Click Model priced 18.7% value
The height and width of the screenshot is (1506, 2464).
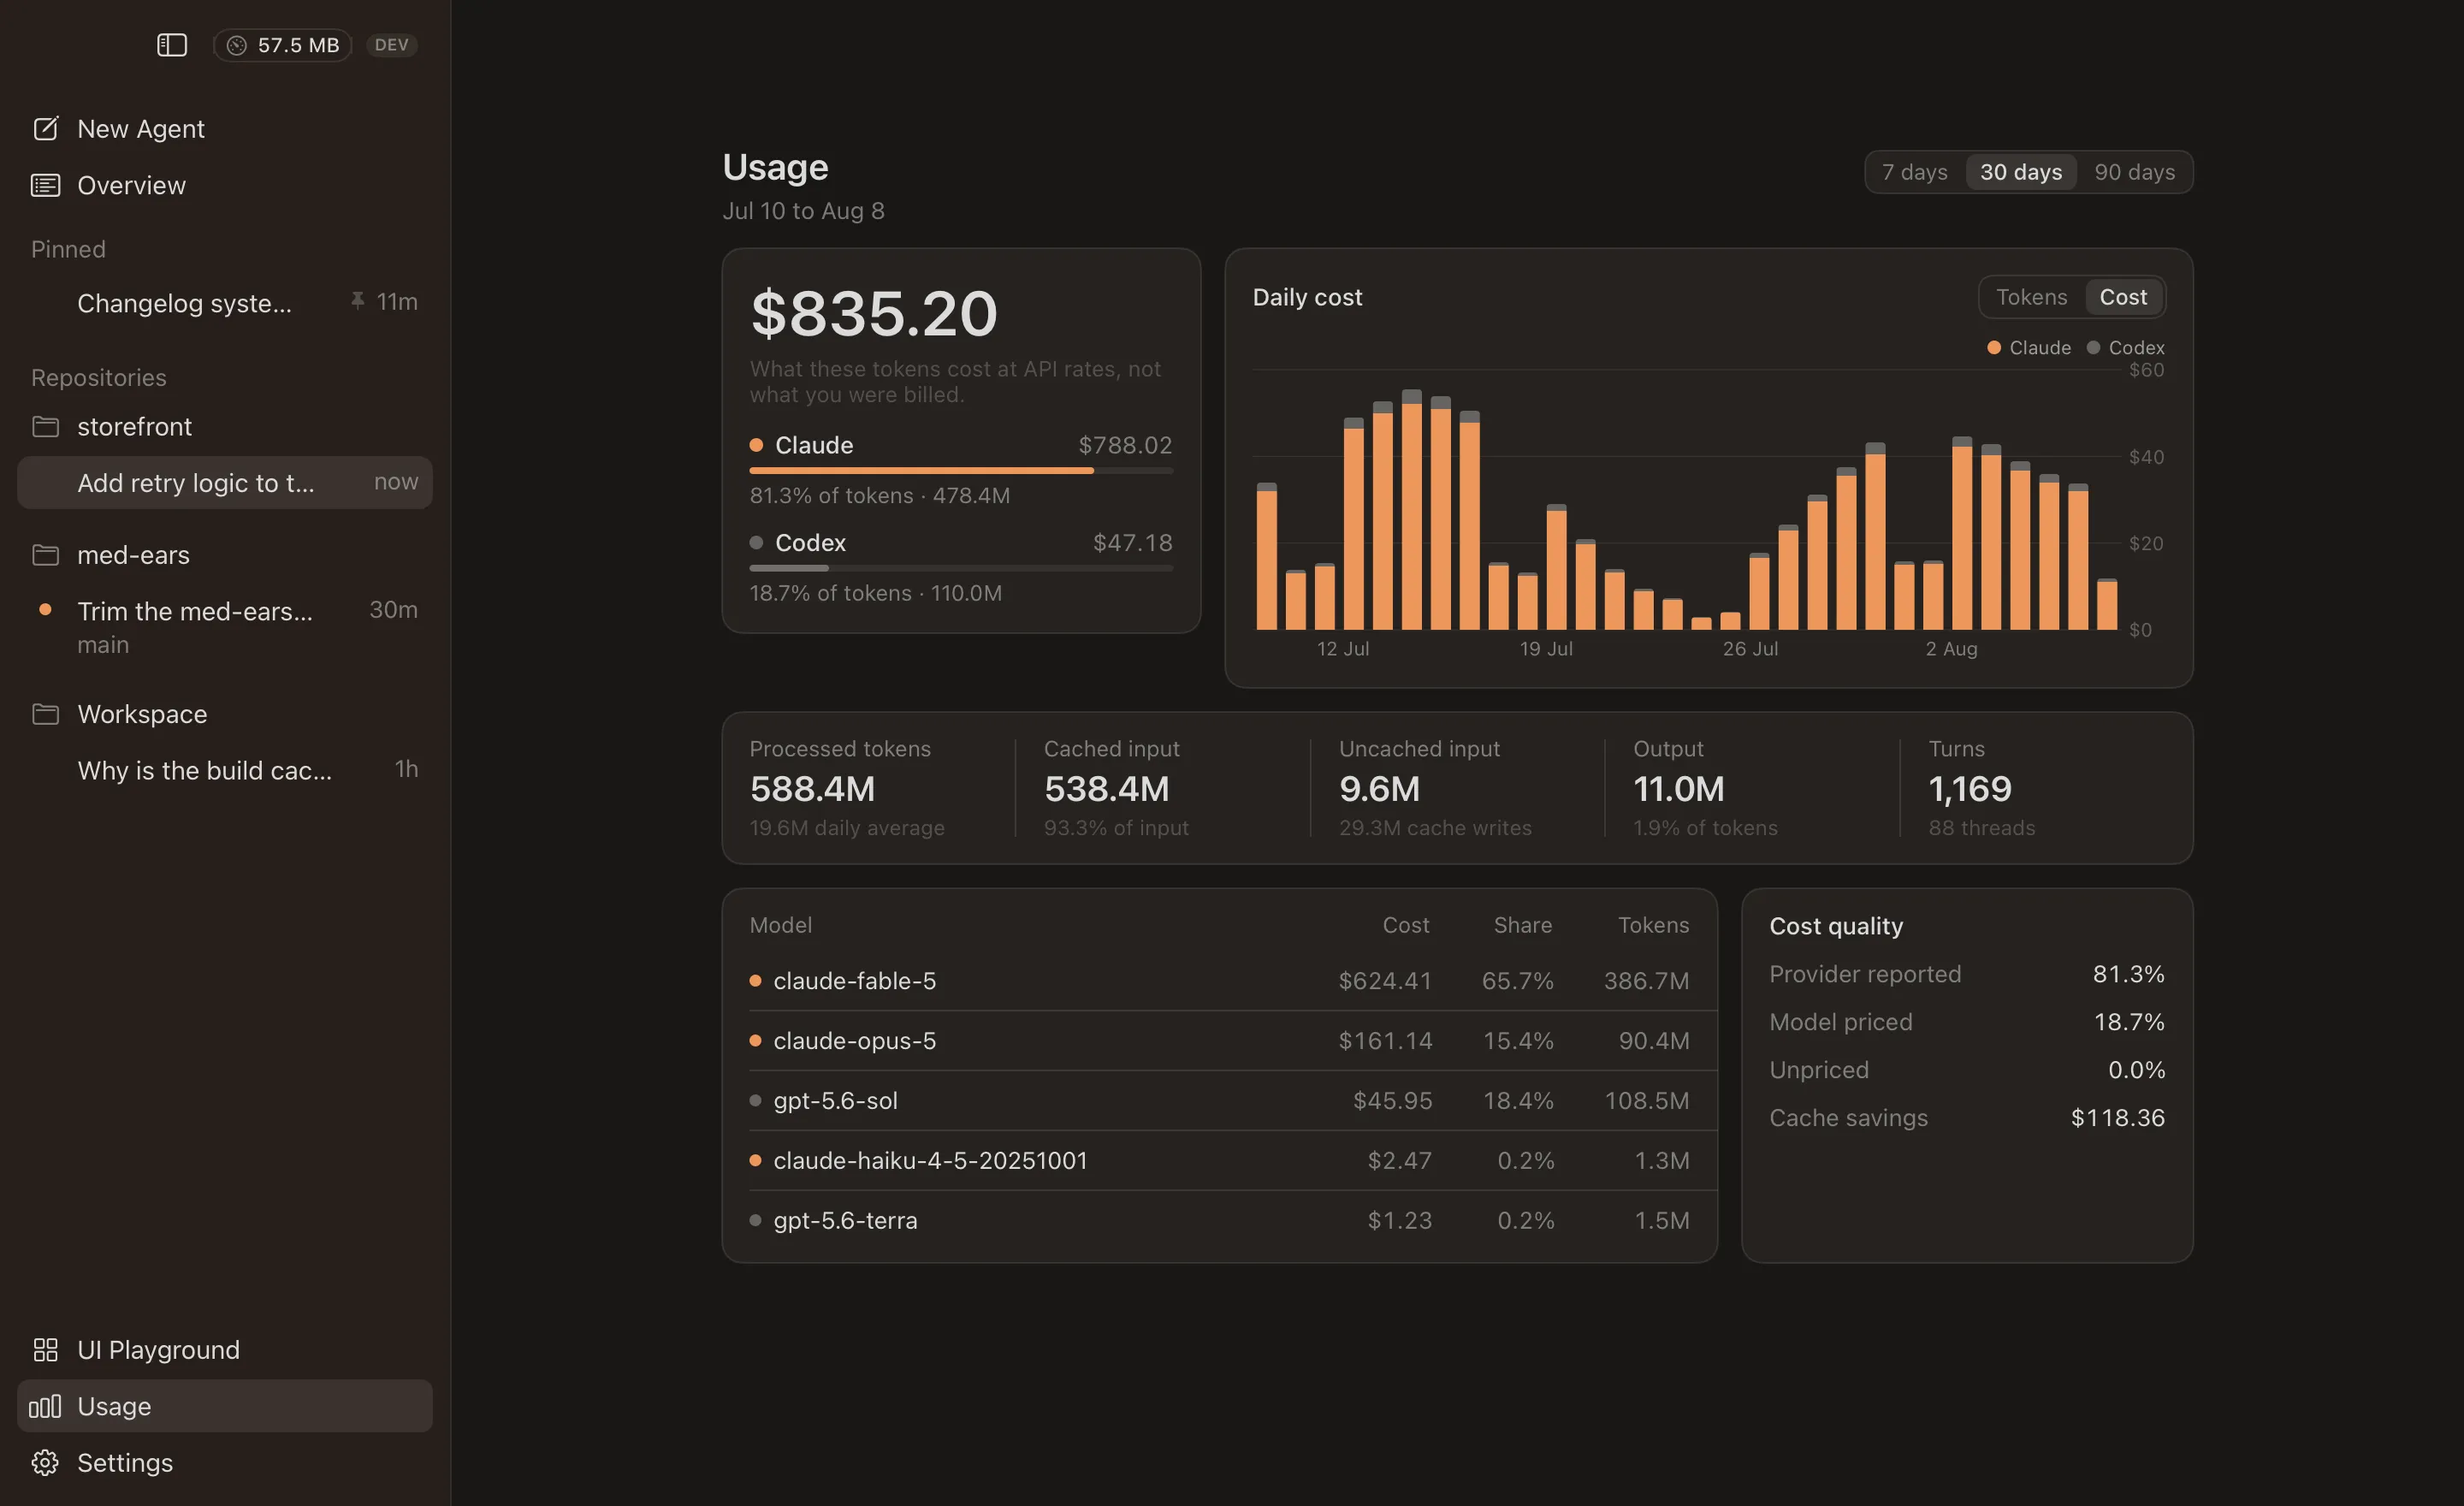[2129, 1022]
